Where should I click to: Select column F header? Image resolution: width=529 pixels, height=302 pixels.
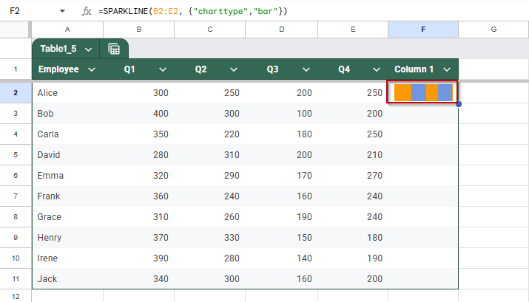tap(423, 30)
